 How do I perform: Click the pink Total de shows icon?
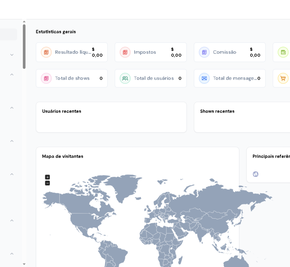point(46,78)
